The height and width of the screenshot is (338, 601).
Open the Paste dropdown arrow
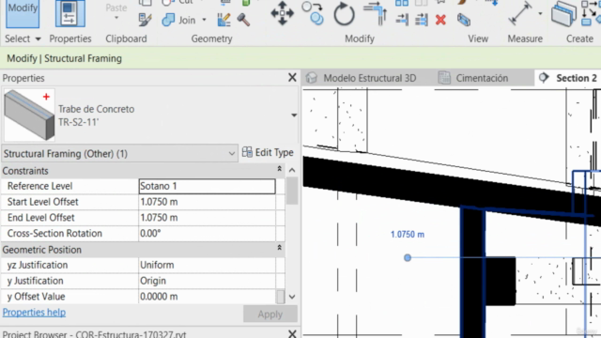[x=116, y=18]
